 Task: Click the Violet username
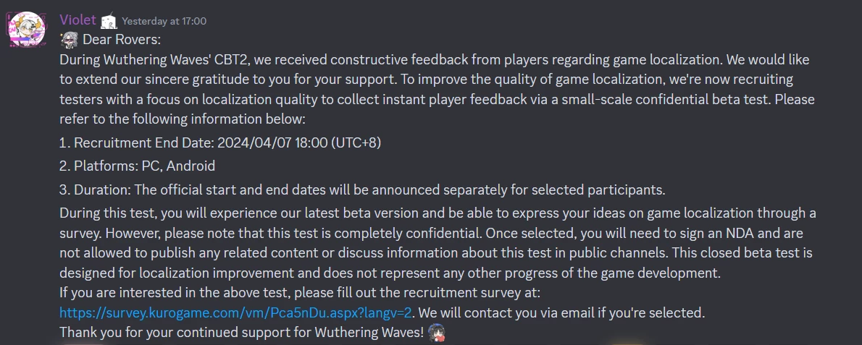click(x=78, y=20)
